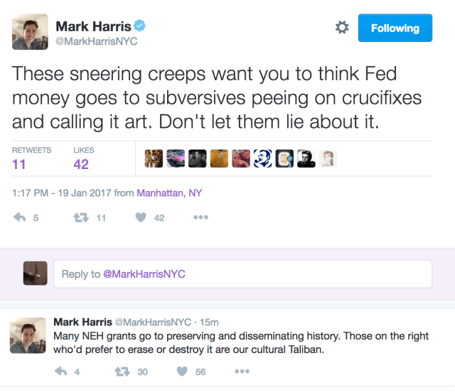This screenshot has height=392, width=455.
Task: Open more options on NEH tweet
Action: [242, 371]
